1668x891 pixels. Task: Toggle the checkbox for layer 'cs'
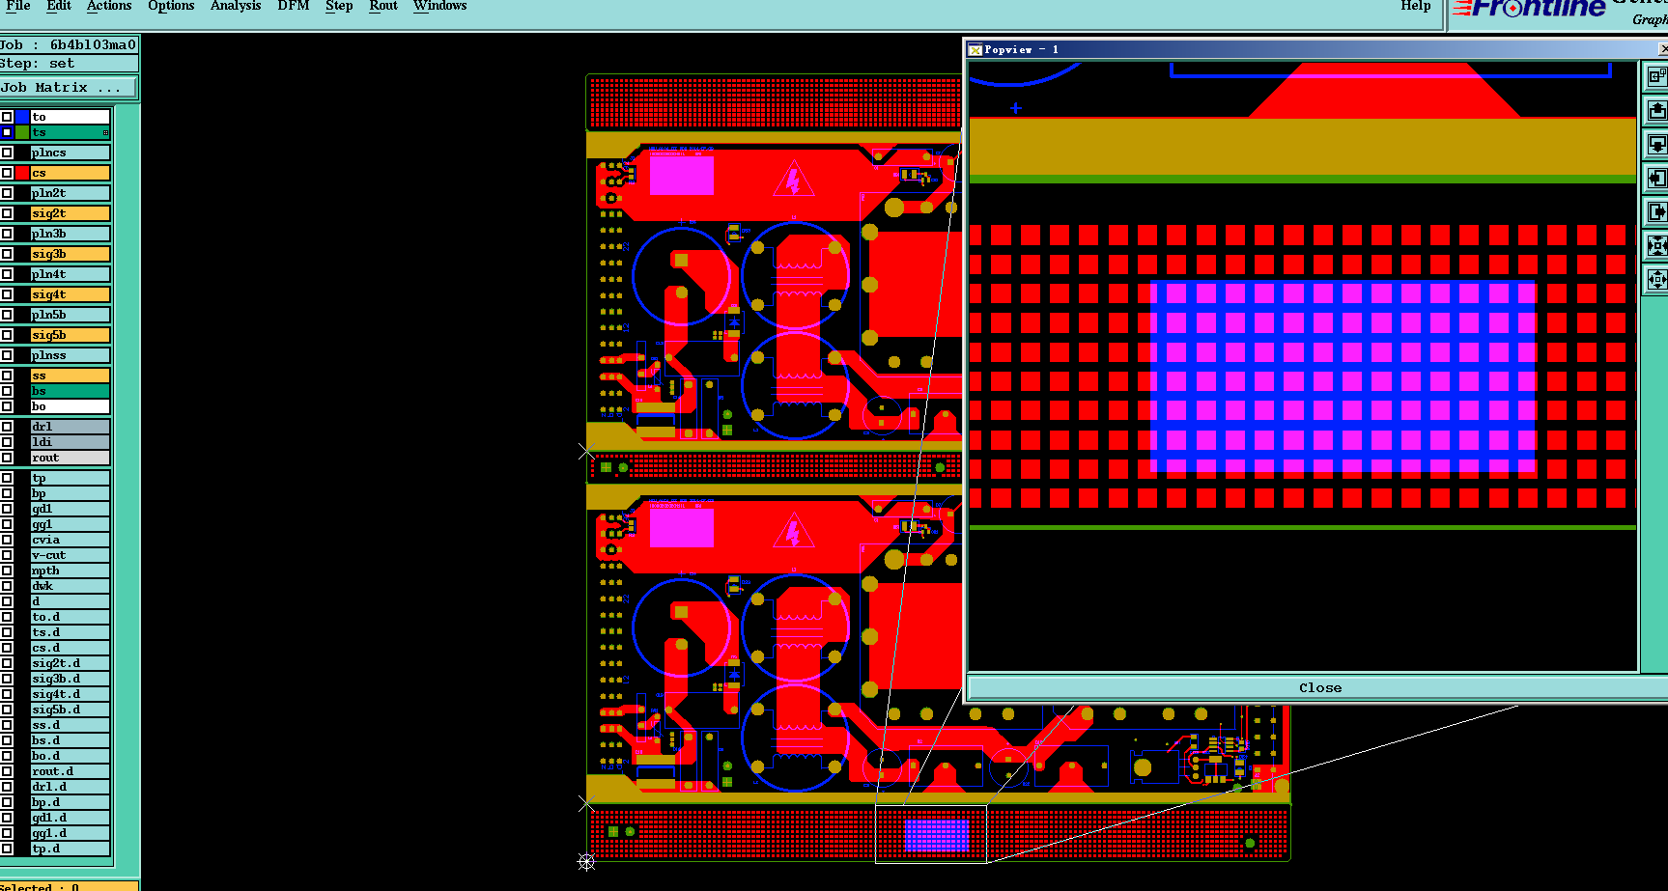pos(7,173)
